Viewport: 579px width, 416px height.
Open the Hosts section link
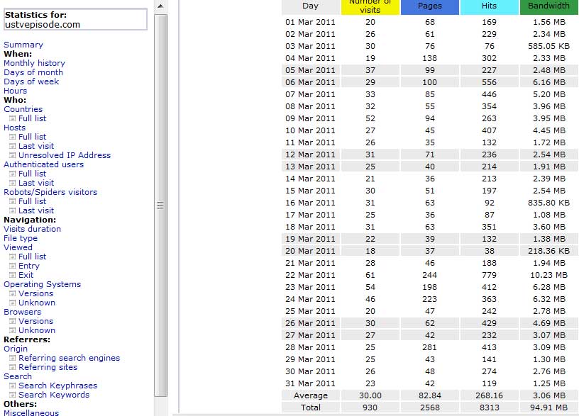(14, 128)
